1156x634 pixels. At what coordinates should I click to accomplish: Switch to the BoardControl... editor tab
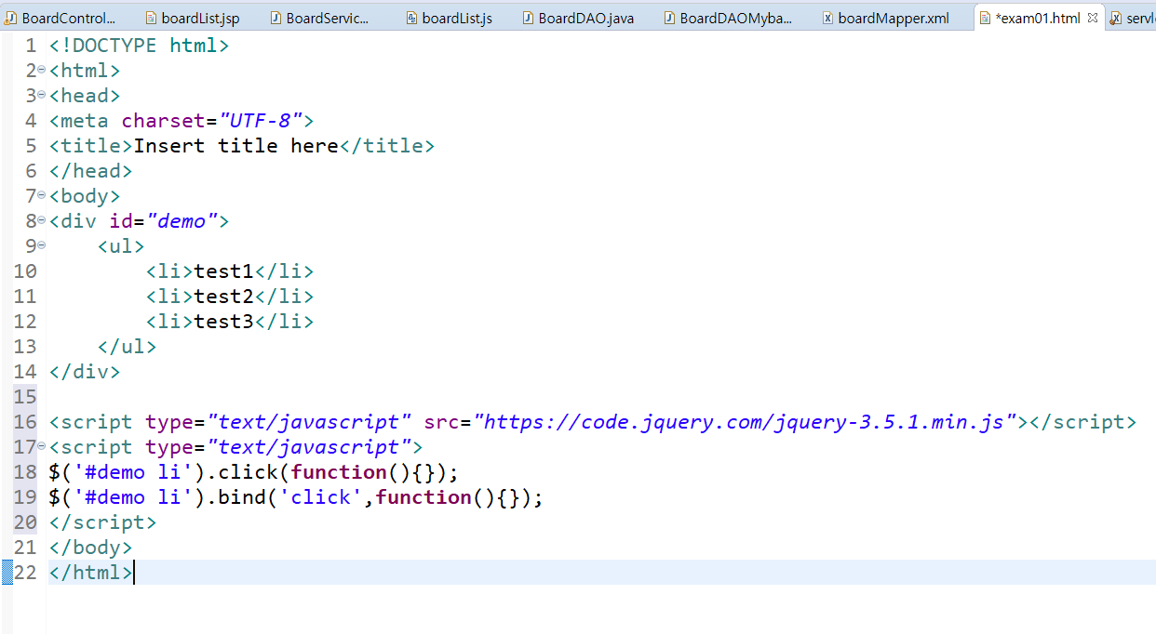pos(63,18)
